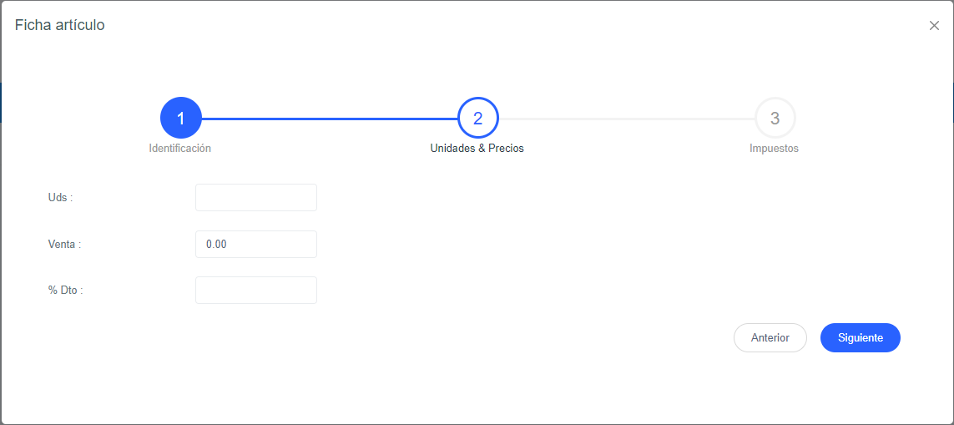Open the Identificación step label
The image size is (954, 425).
[x=179, y=149]
